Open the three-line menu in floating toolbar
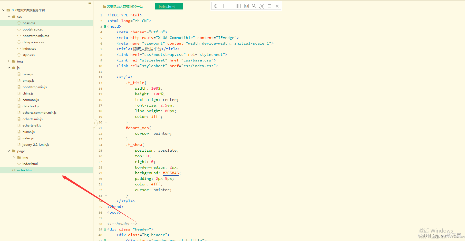465x241 pixels. pyautogui.click(x=269, y=6)
